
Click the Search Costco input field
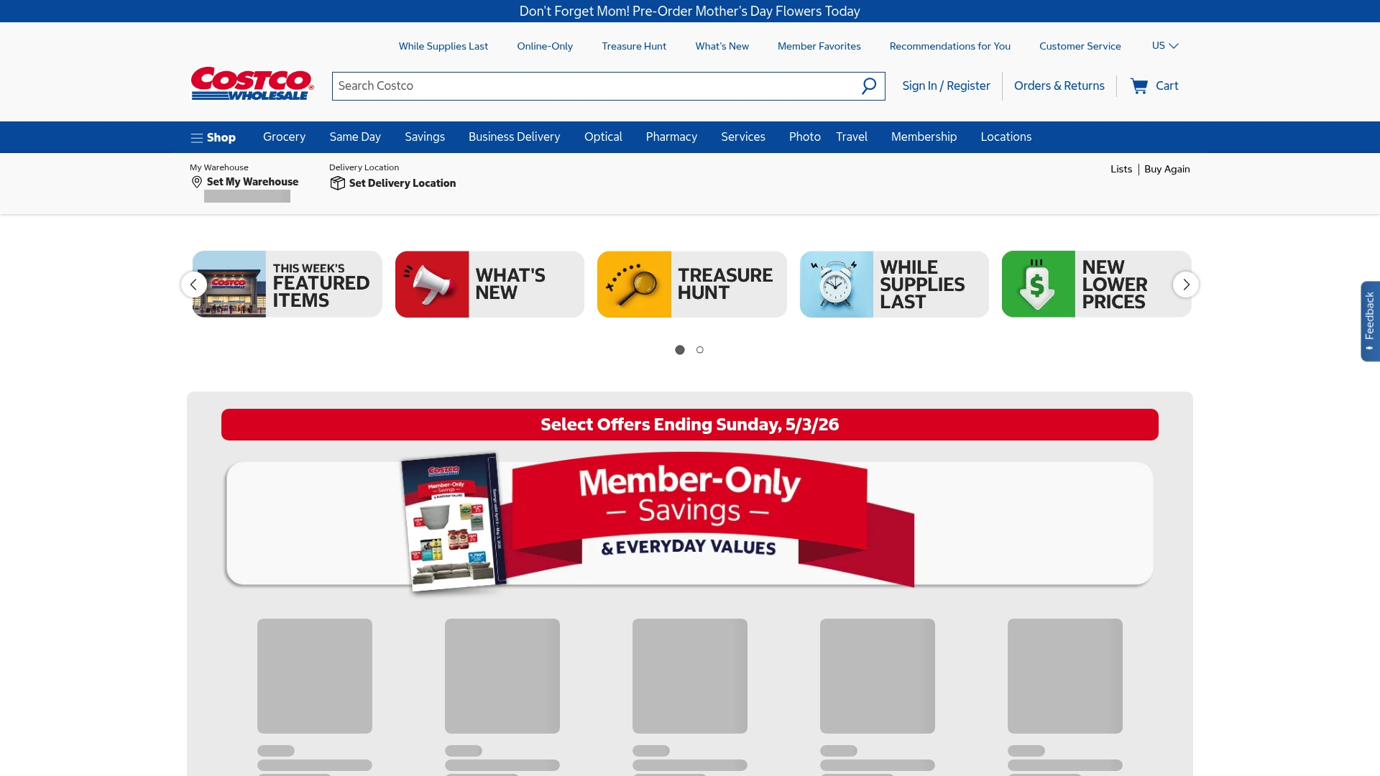tap(595, 86)
